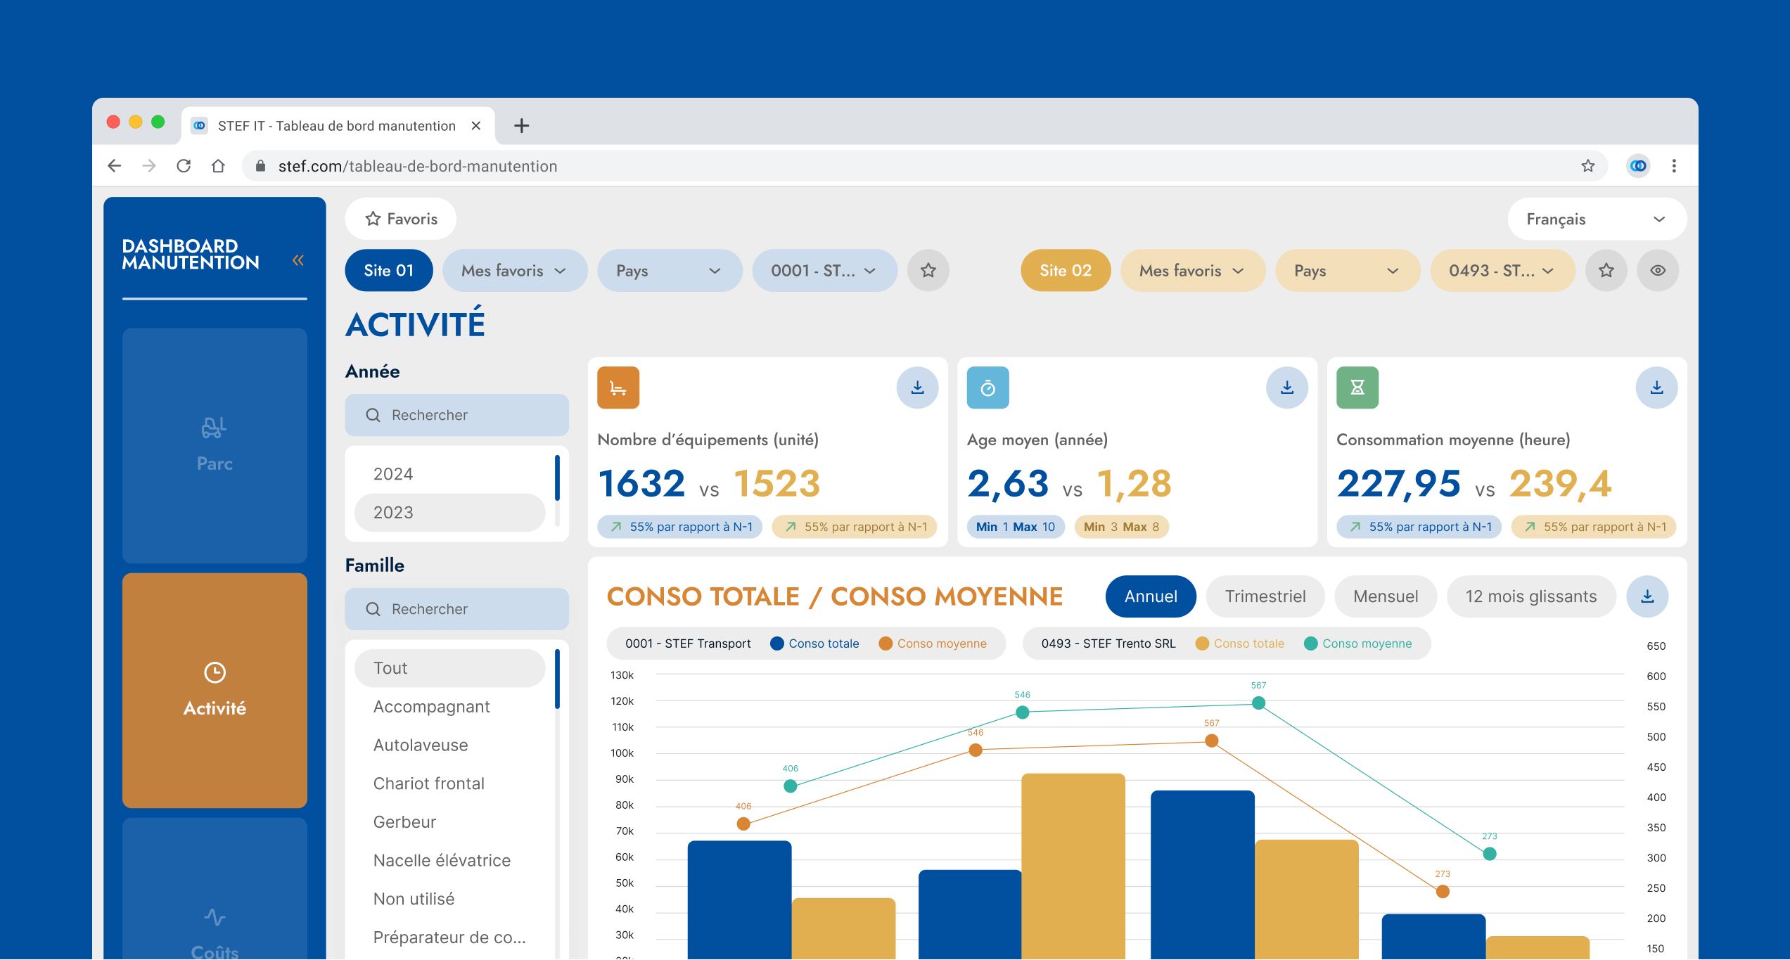Download the Nombre d'équipements card data
Viewport: 1790px width, 960px height.
(x=917, y=388)
